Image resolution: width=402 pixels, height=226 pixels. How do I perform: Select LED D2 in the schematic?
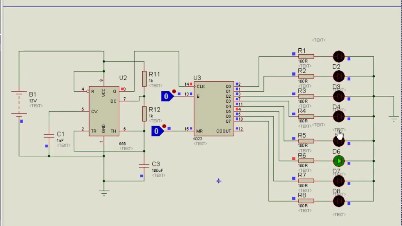339,76
